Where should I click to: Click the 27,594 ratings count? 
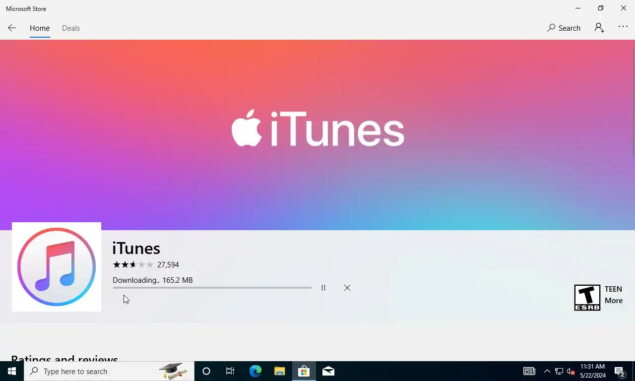(168, 265)
